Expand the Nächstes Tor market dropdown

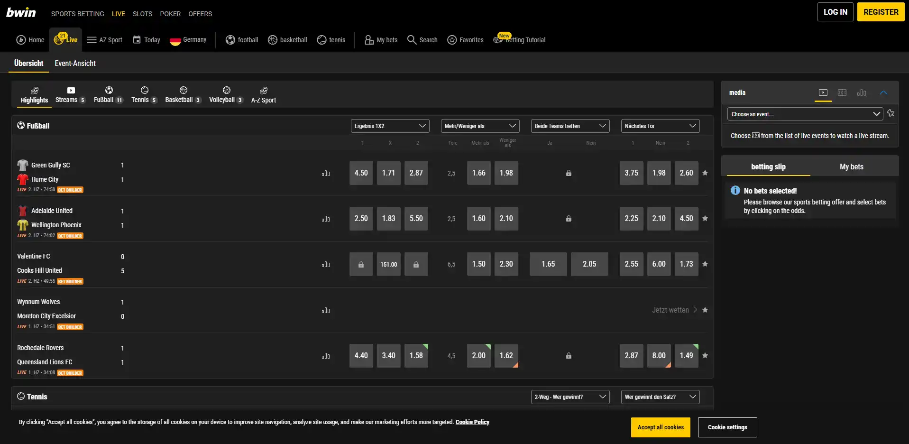pyautogui.click(x=660, y=126)
